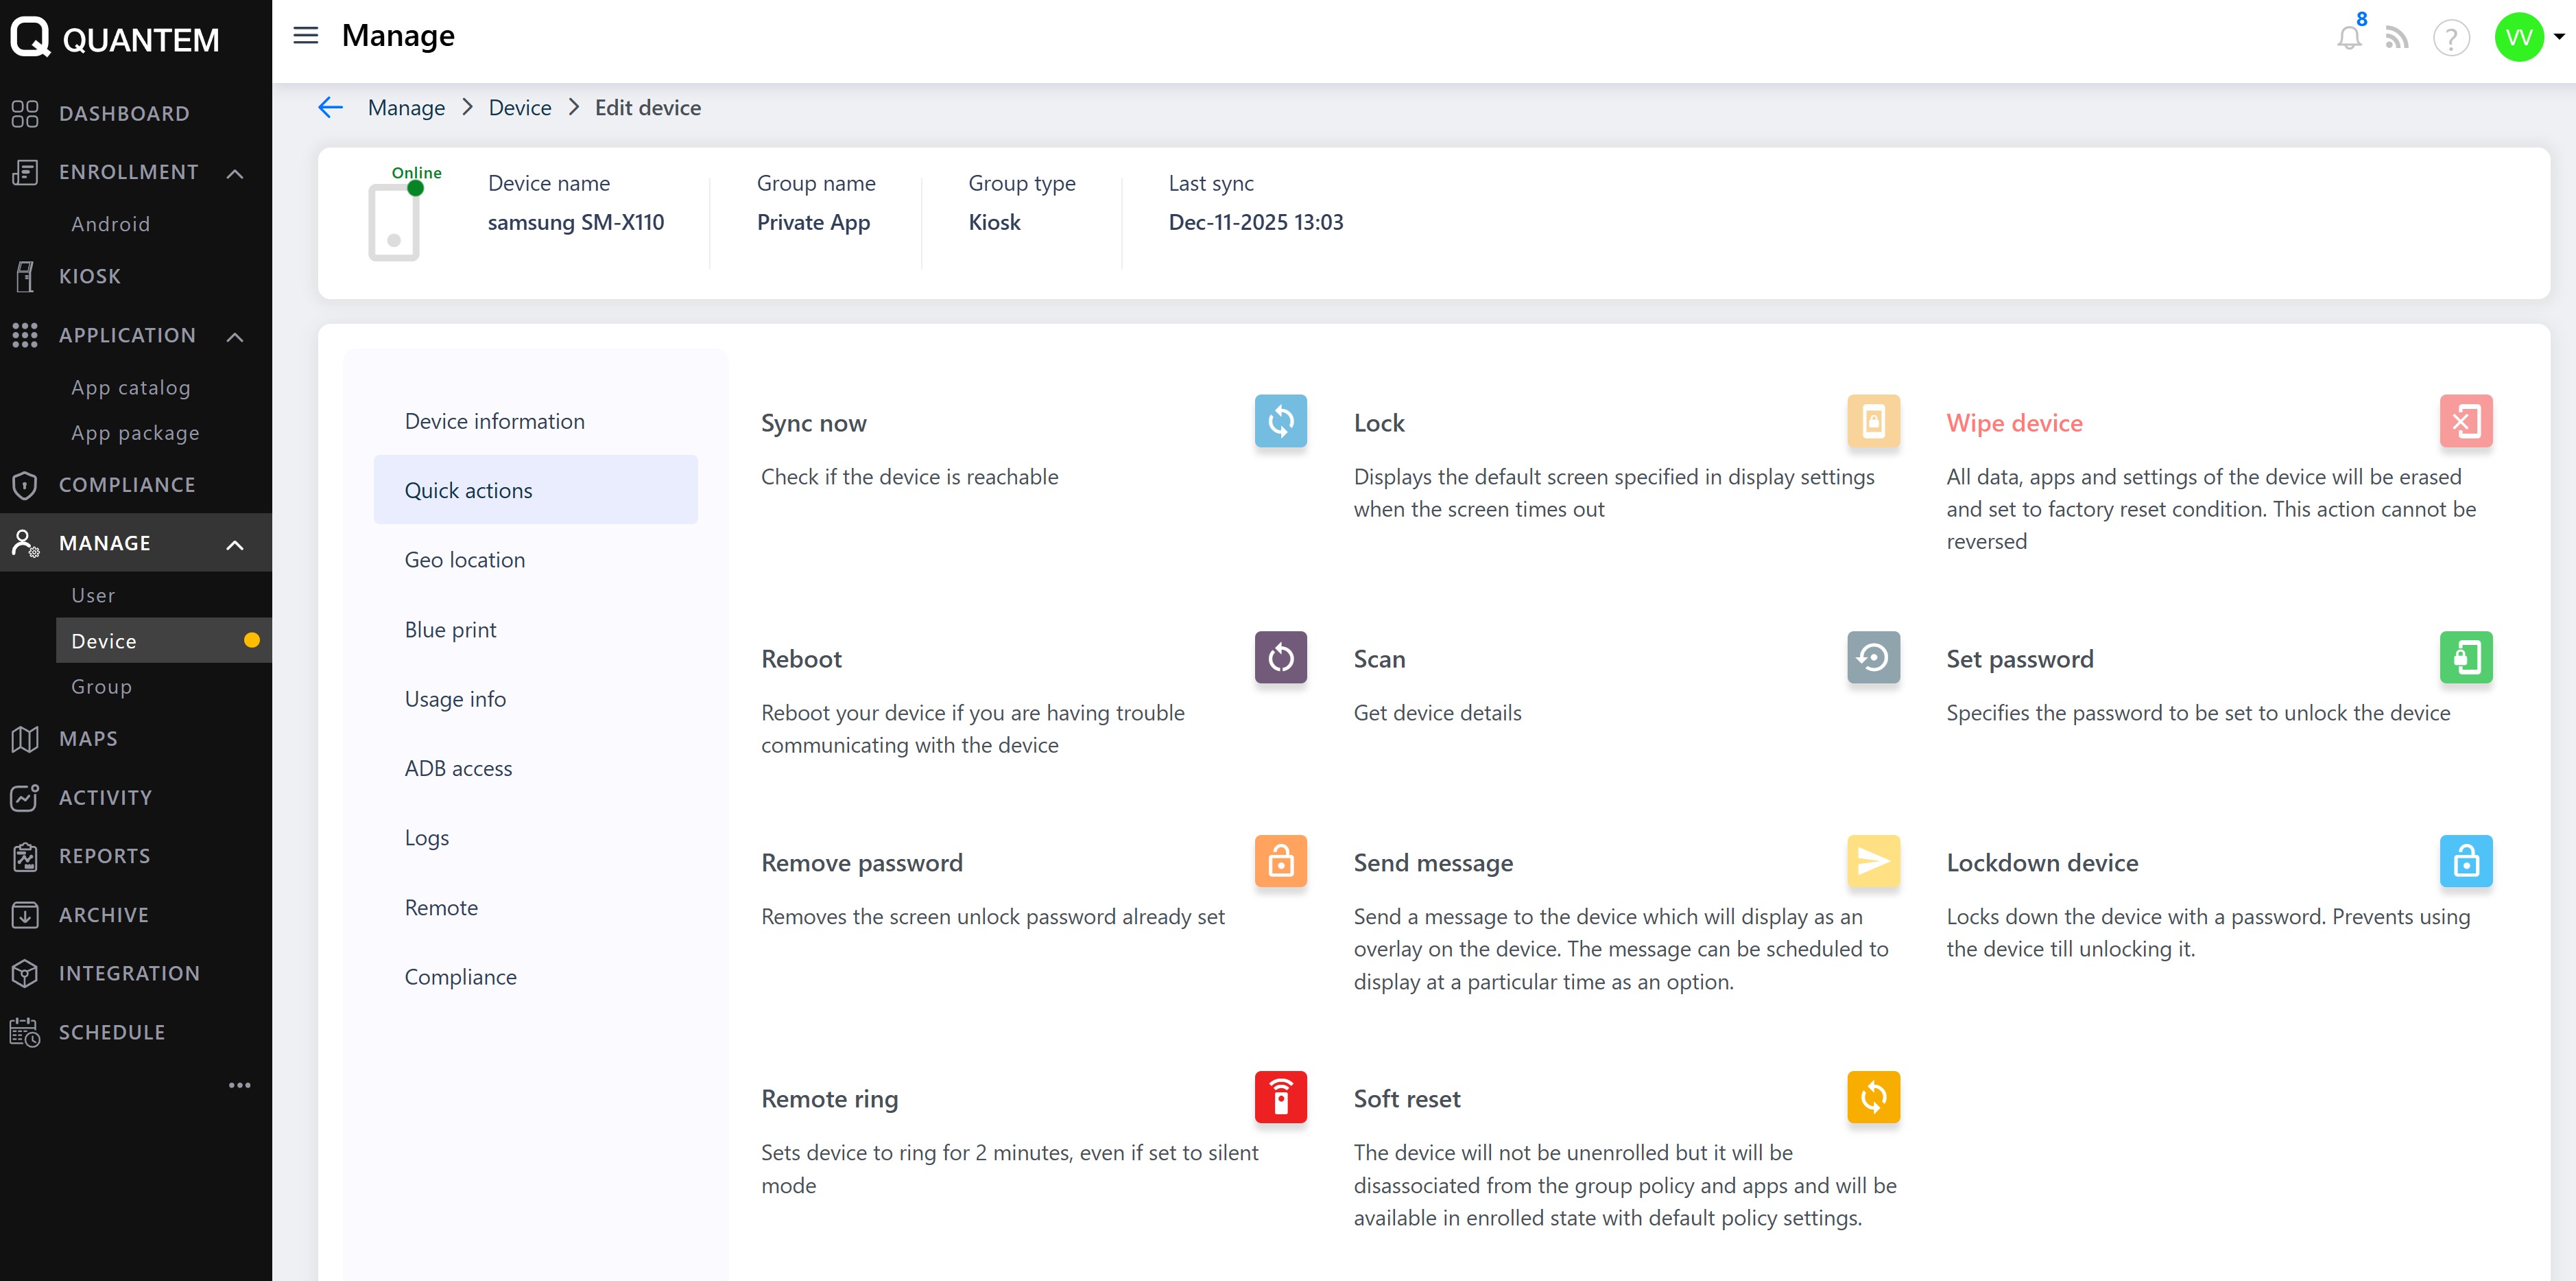Click the Soft reset icon
The image size is (2576, 1281).
1872,1097
